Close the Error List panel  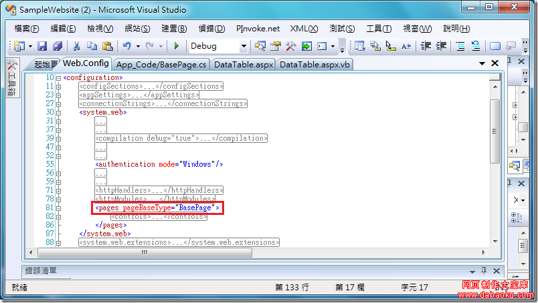(x=497, y=271)
